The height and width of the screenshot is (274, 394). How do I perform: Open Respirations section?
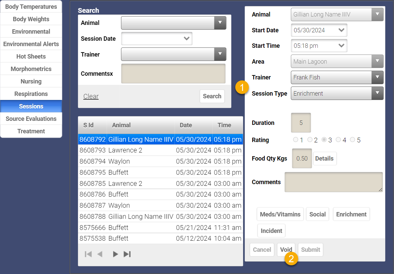tap(31, 94)
